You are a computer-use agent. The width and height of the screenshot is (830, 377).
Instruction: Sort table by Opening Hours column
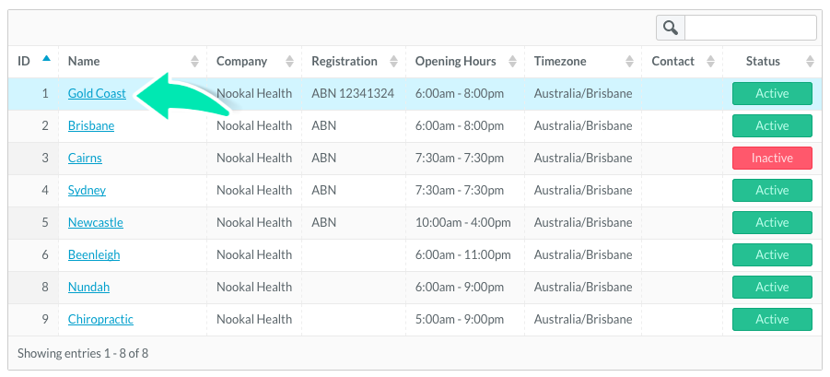tap(465, 62)
